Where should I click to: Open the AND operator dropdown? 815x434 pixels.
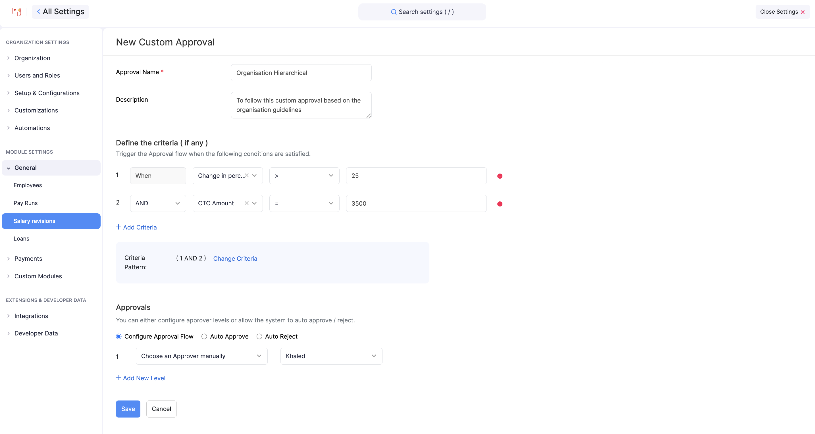pyautogui.click(x=158, y=203)
